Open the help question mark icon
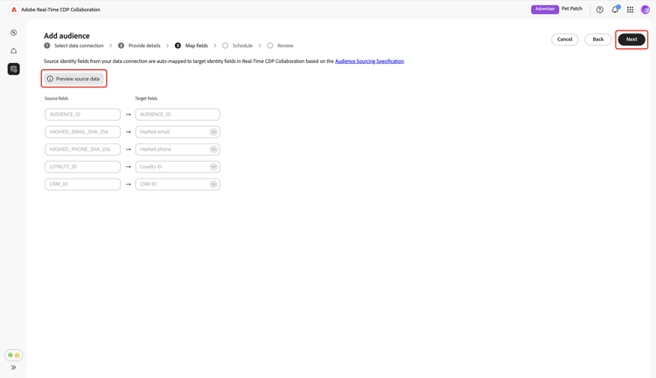The width and height of the screenshot is (656, 378). pyautogui.click(x=599, y=10)
